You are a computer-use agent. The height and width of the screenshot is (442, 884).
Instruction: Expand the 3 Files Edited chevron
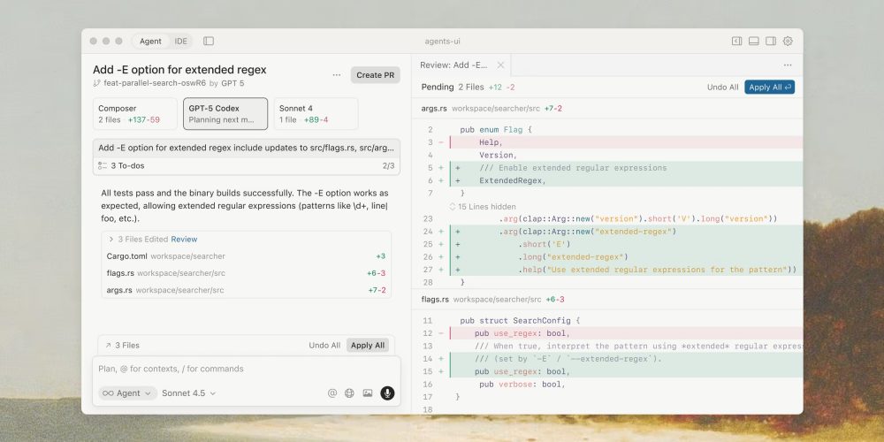coord(110,239)
